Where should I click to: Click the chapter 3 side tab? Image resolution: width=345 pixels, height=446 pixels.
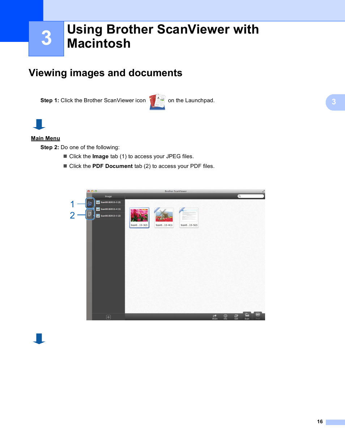click(x=335, y=102)
